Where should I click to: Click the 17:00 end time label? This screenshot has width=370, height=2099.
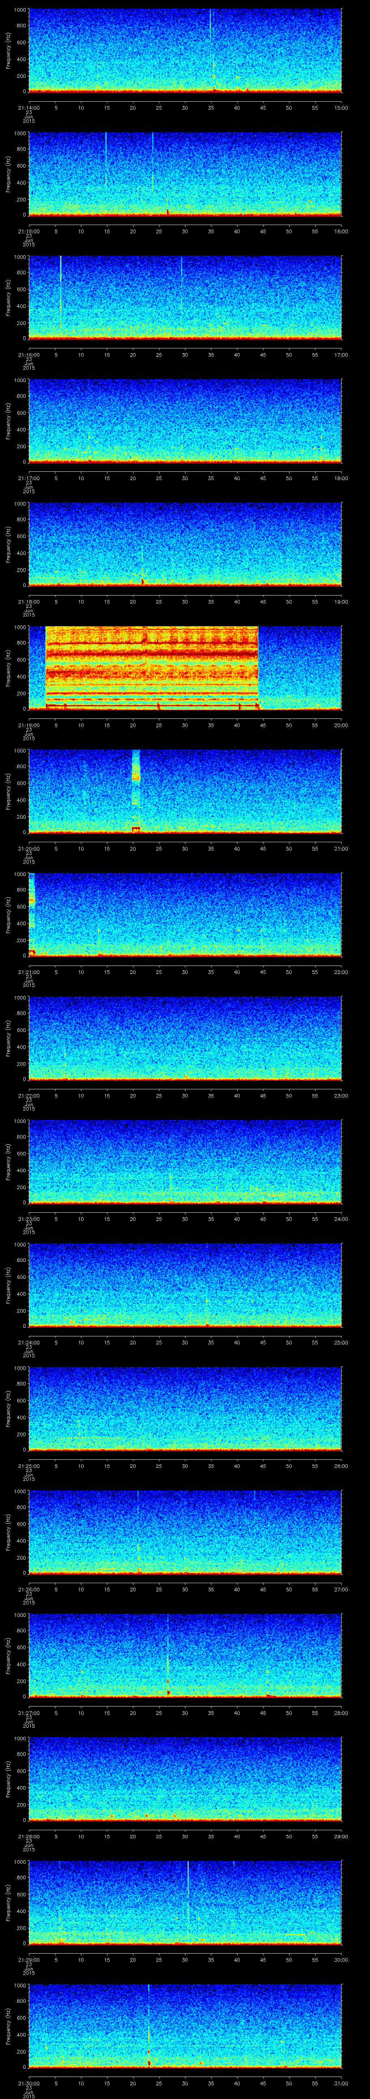pyautogui.click(x=341, y=355)
